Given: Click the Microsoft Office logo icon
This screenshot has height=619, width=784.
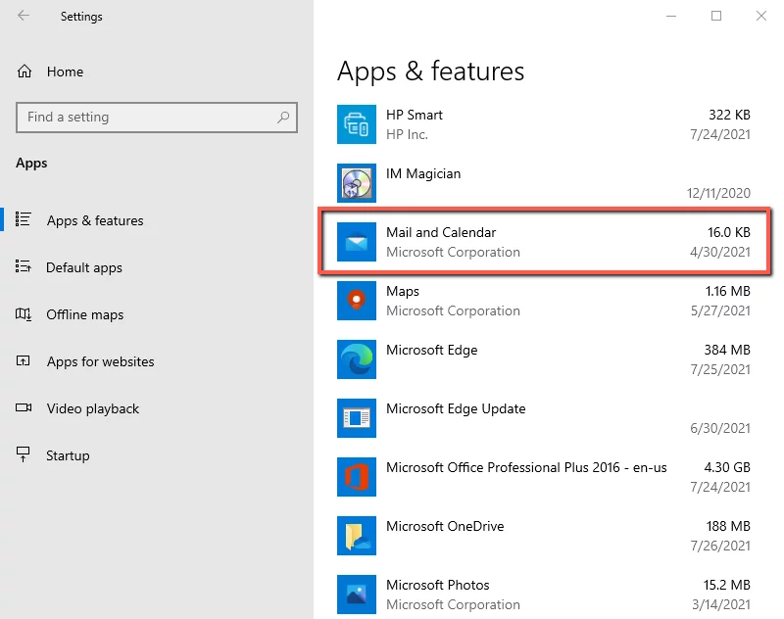Looking at the screenshot, I should click(x=357, y=477).
